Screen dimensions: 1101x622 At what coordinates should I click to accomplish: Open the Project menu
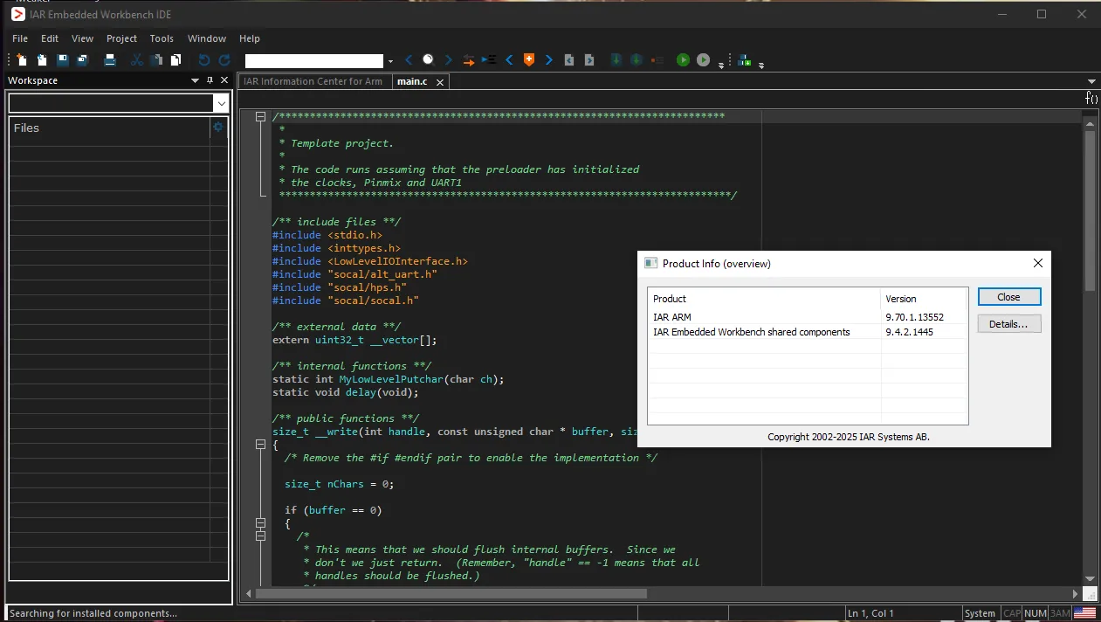click(121, 38)
